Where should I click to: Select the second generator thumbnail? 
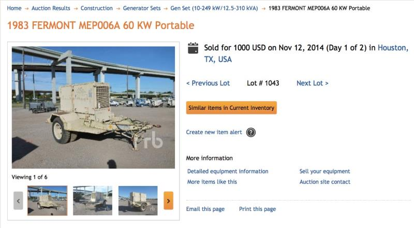tap(93, 201)
